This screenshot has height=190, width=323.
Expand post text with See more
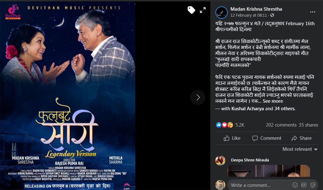(273, 101)
